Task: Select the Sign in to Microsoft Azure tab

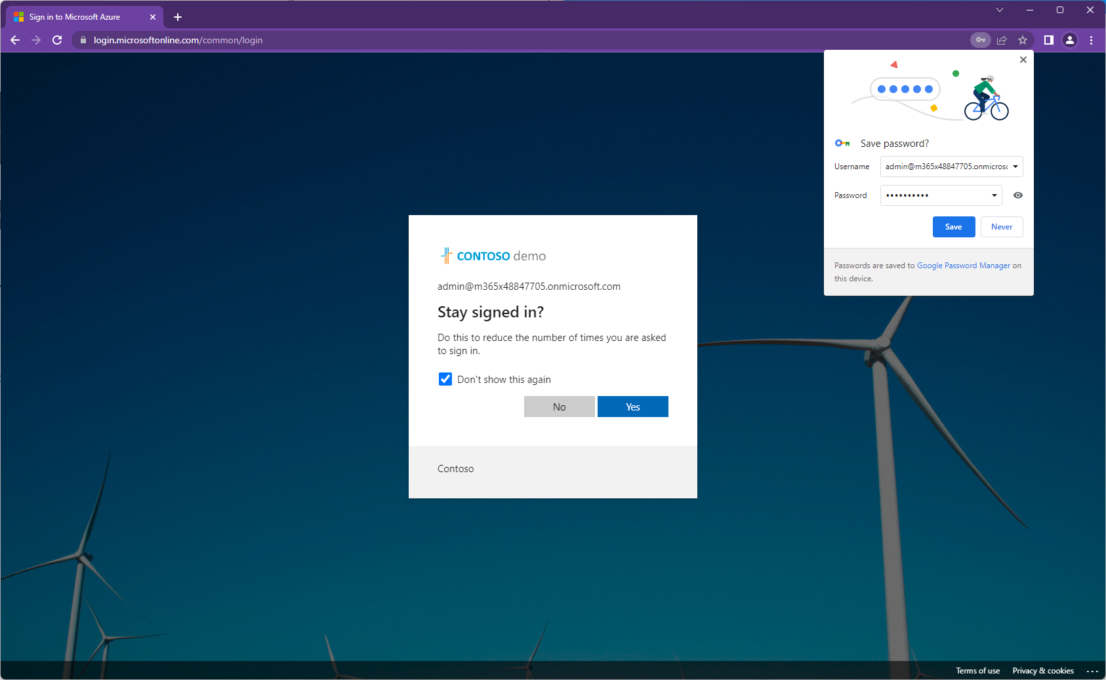Action: (x=75, y=17)
